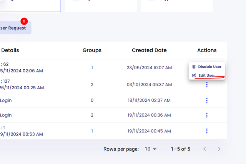Open the Rows per page dropdown

coord(150,149)
